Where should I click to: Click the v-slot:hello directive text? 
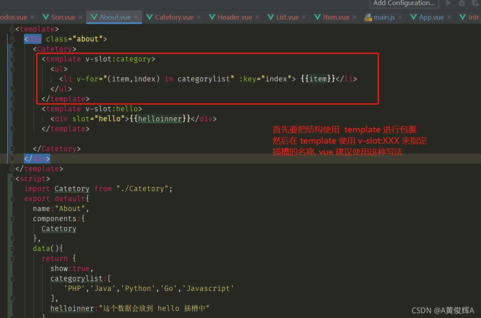point(112,109)
